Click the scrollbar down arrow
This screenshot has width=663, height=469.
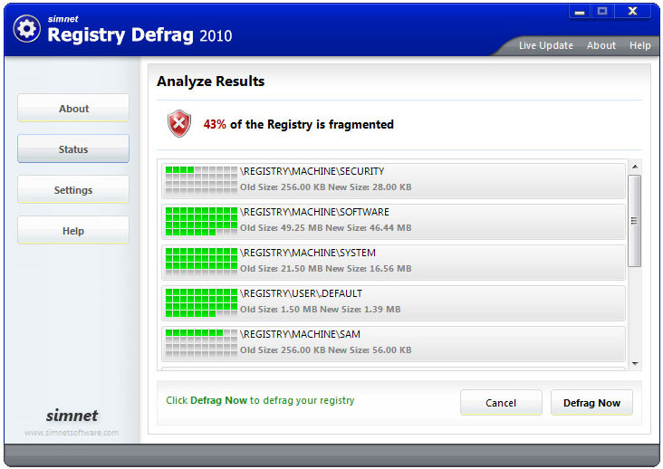635,364
